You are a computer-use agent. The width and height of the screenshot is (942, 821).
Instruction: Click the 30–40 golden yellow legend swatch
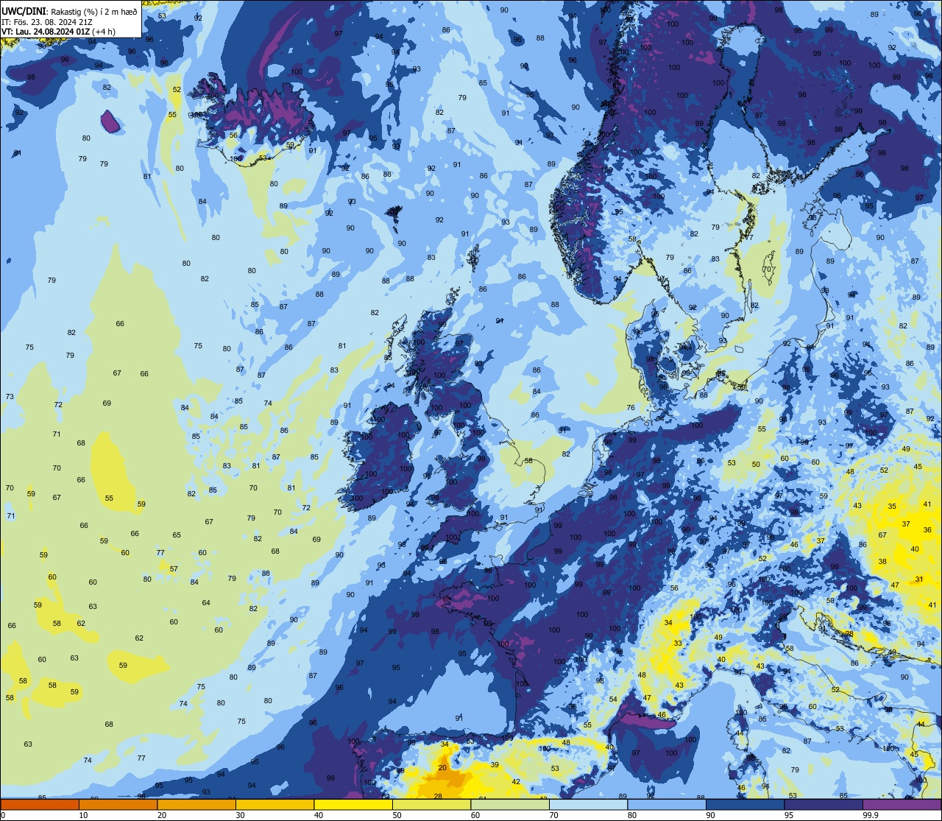275,804
